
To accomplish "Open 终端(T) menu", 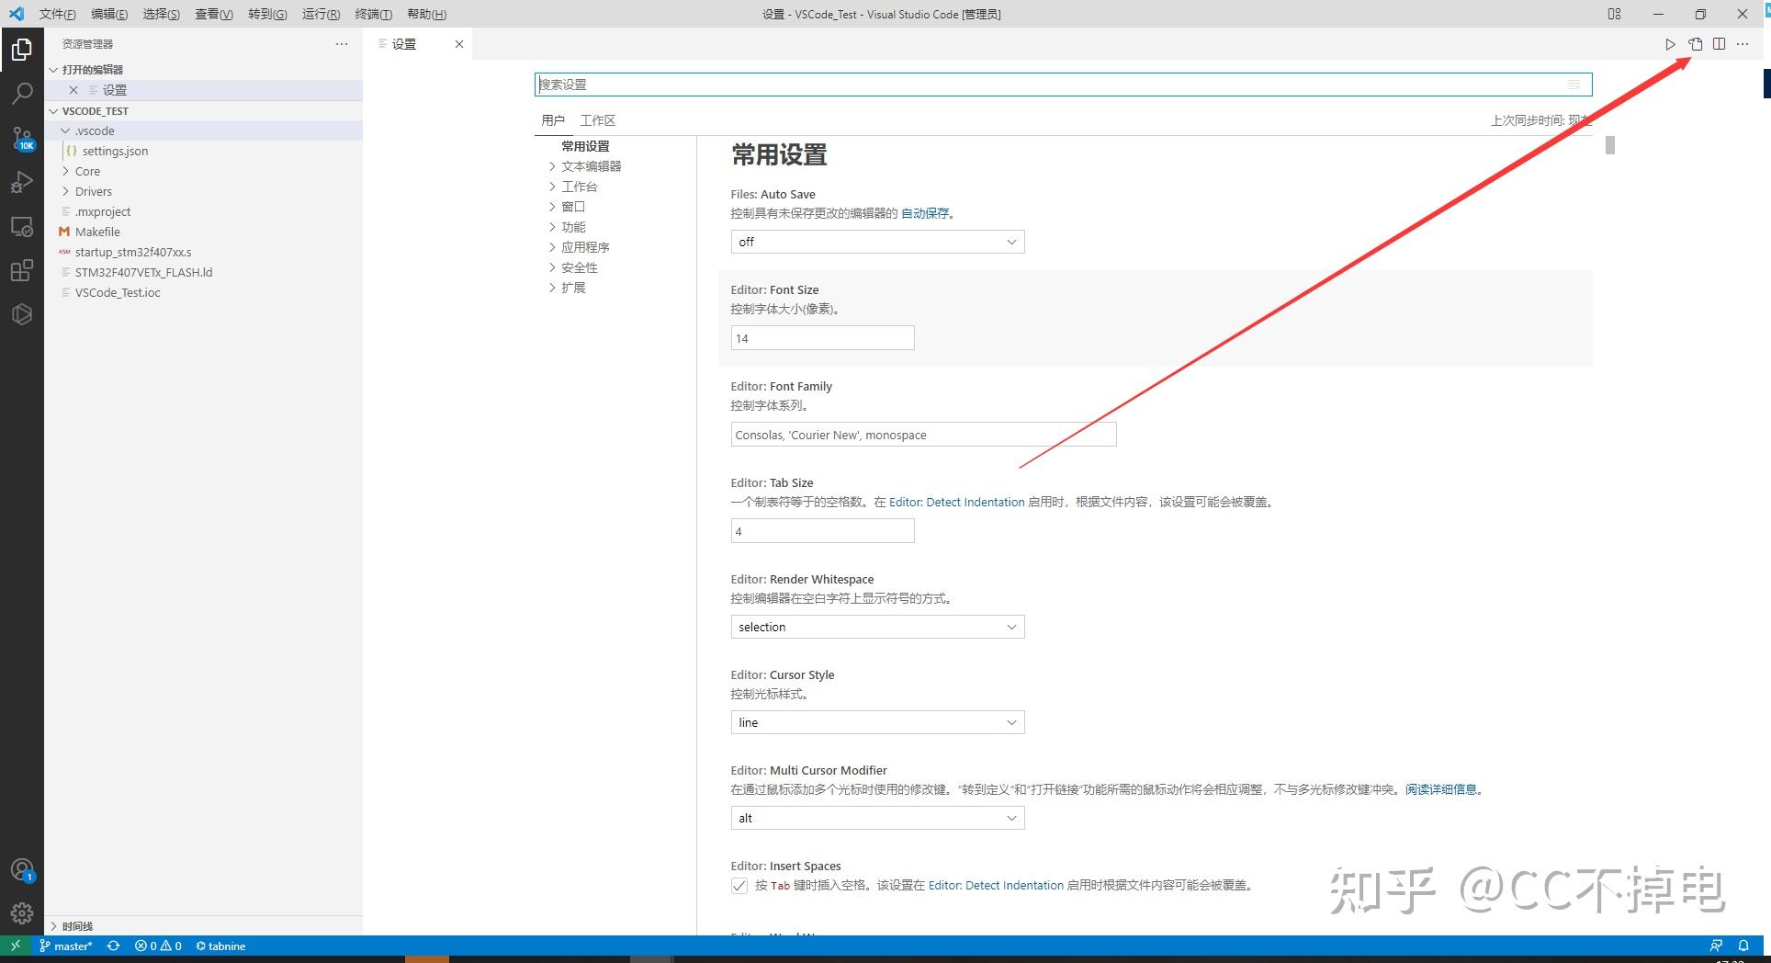I will tap(373, 14).
